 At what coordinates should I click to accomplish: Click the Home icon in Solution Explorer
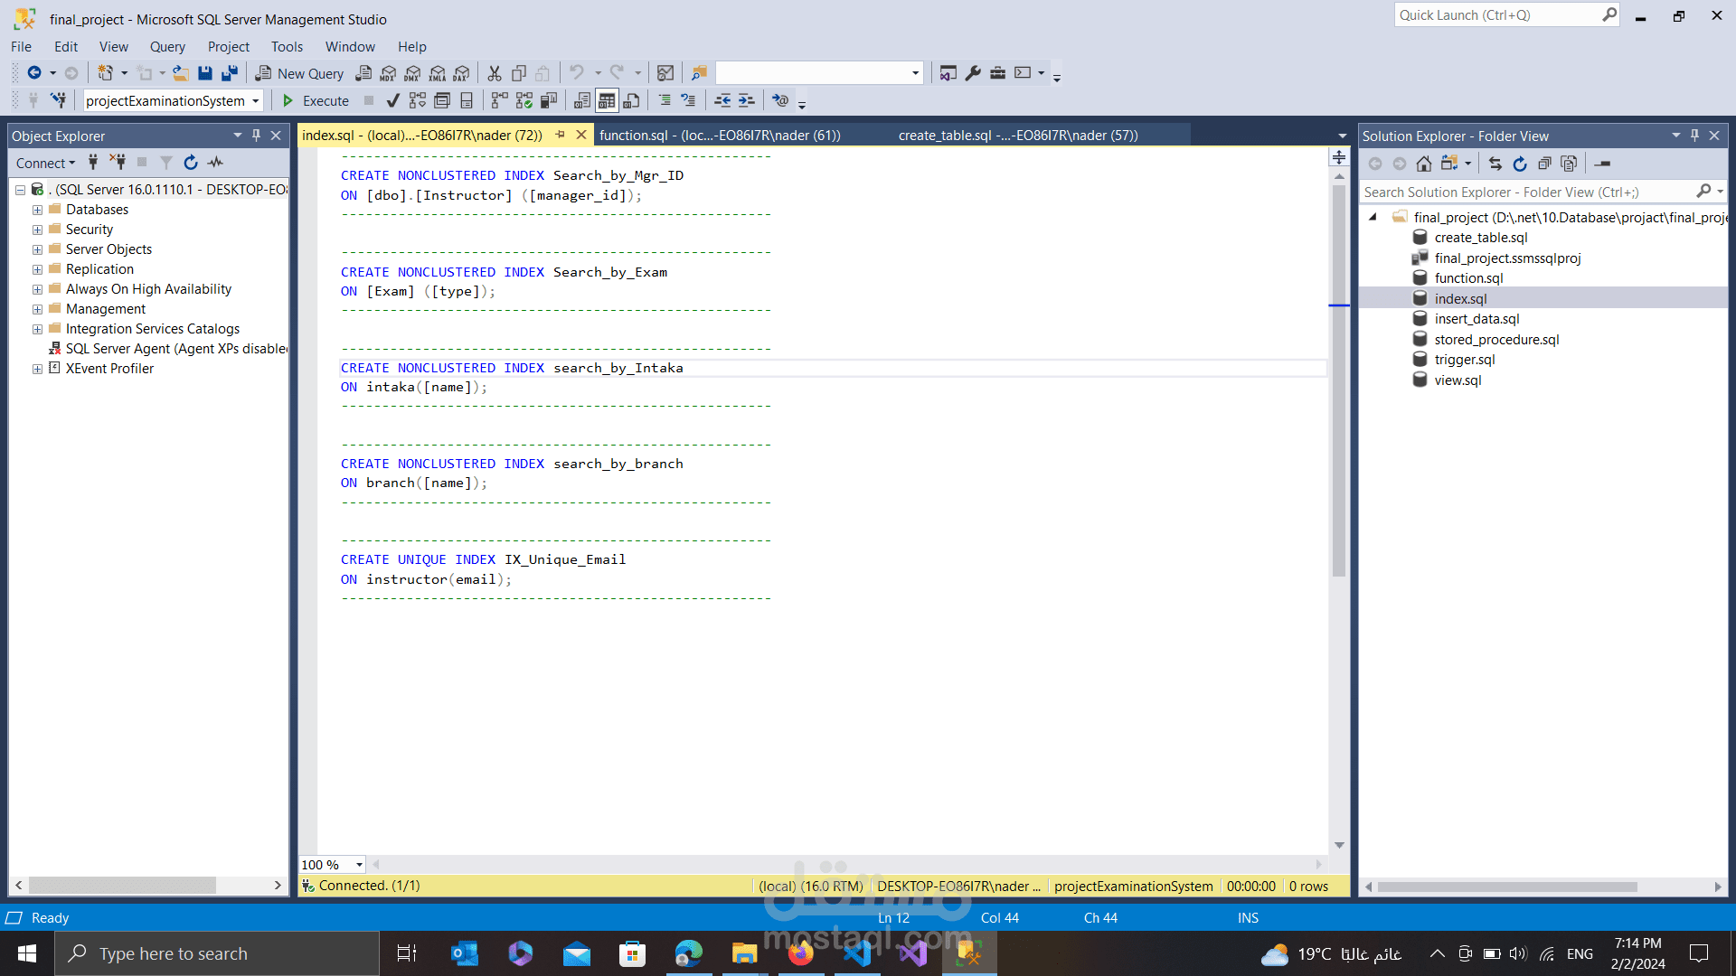[x=1424, y=164]
